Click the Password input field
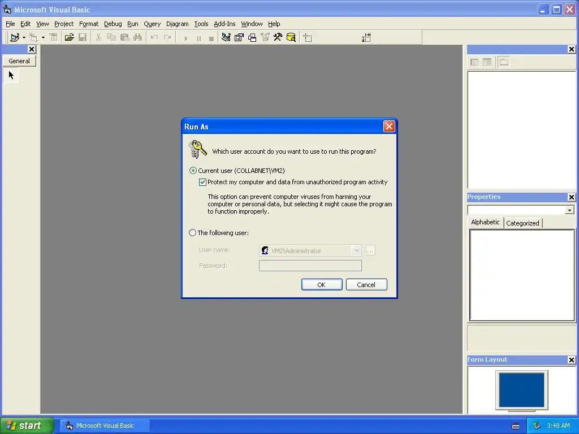Viewport: 579px width, 434px height. coord(310,266)
